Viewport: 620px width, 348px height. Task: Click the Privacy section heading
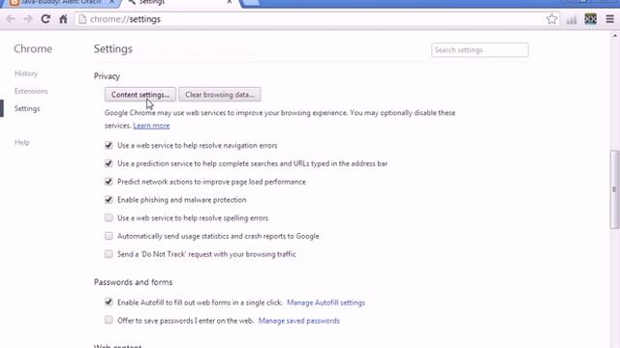point(107,76)
